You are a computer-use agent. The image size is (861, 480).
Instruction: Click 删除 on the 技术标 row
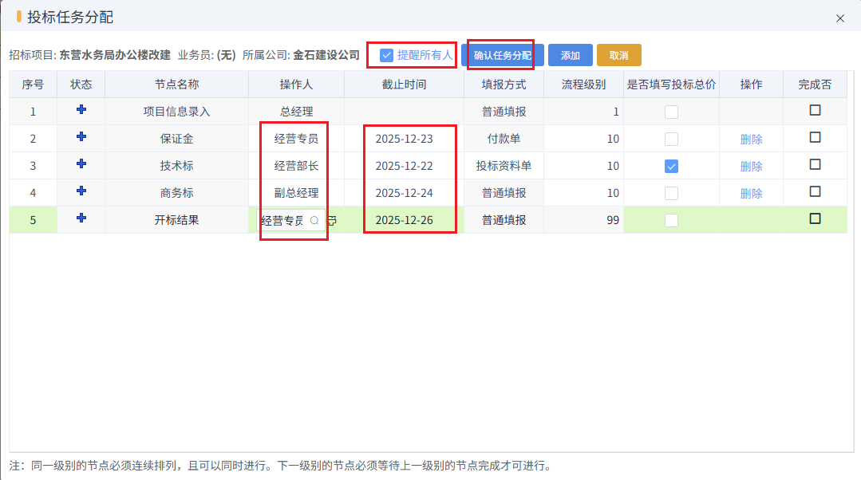point(750,165)
